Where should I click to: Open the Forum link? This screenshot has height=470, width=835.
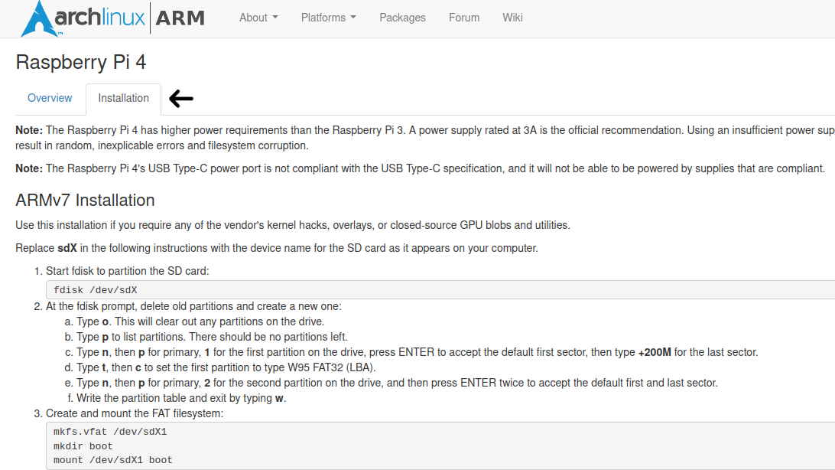point(464,18)
